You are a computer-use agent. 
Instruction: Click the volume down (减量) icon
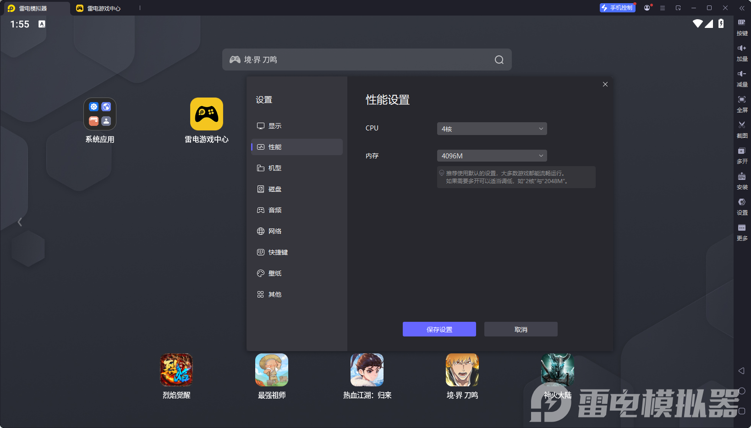(741, 74)
